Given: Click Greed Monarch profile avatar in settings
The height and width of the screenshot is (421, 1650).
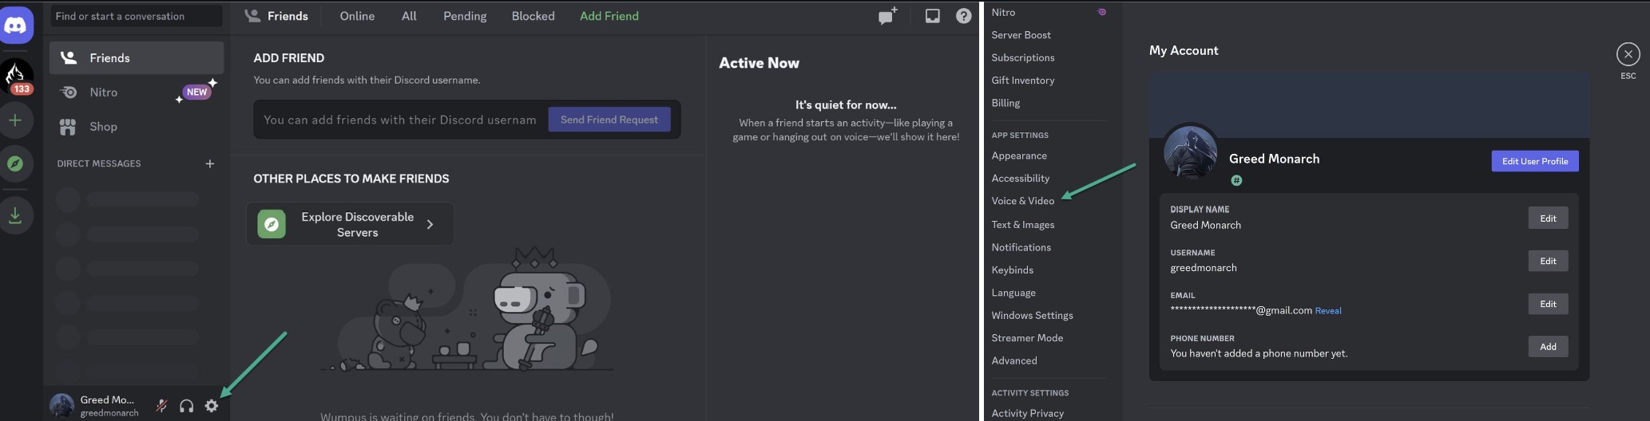Looking at the screenshot, I should 1190,151.
